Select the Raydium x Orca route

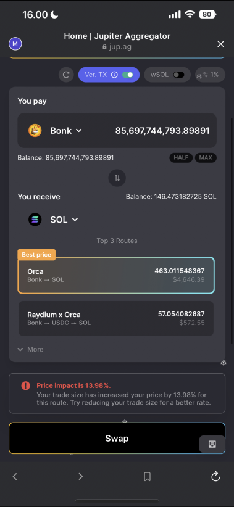[x=116, y=318]
